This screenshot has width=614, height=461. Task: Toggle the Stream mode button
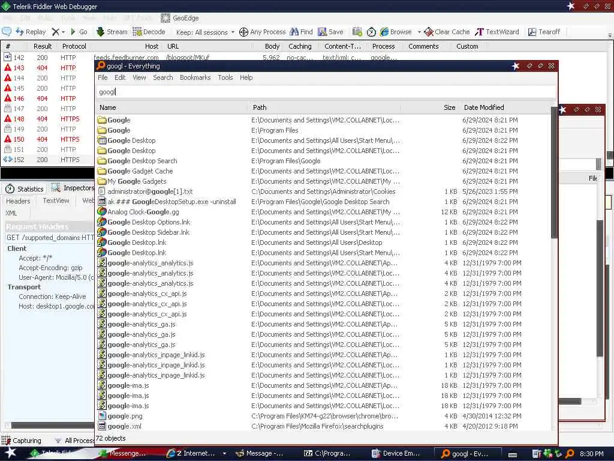[x=112, y=32]
